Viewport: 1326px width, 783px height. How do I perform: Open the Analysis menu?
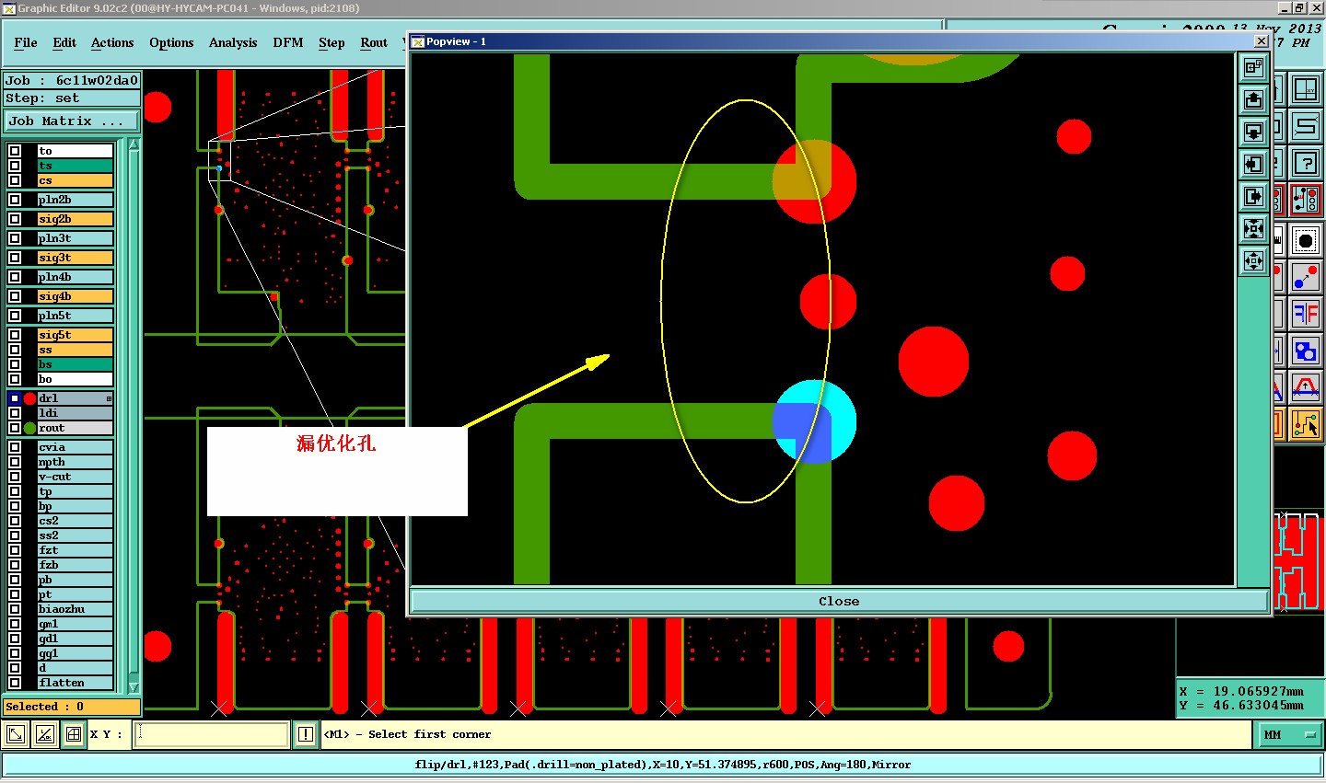(x=233, y=42)
